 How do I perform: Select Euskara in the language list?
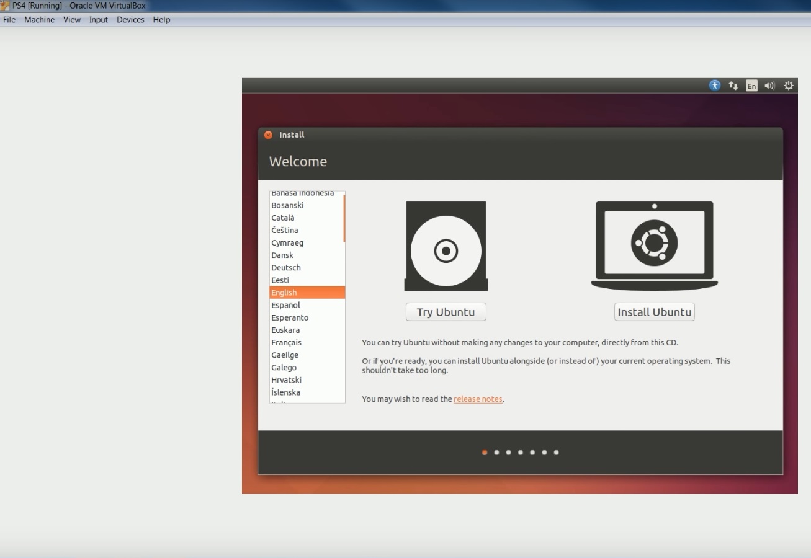307,330
